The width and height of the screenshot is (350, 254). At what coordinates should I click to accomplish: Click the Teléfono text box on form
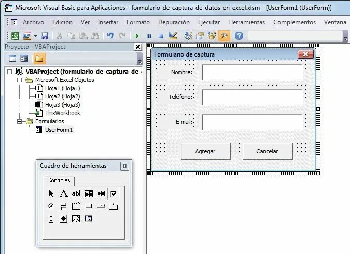click(252, 97)
